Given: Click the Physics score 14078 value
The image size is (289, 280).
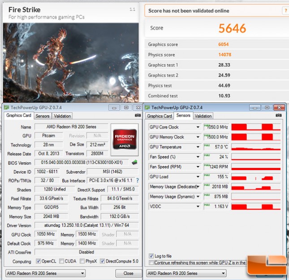Looking at the screenshot, I should [224, 55].
